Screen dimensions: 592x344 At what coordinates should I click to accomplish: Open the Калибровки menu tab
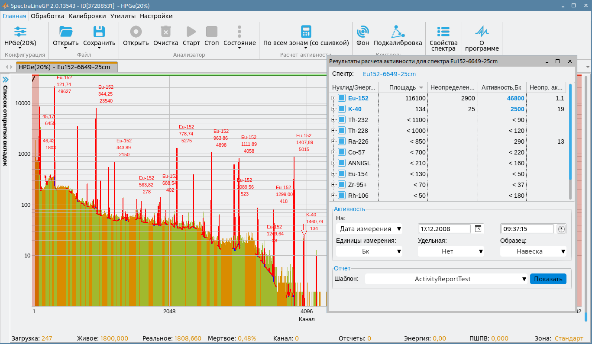click(x=87, y=16)
